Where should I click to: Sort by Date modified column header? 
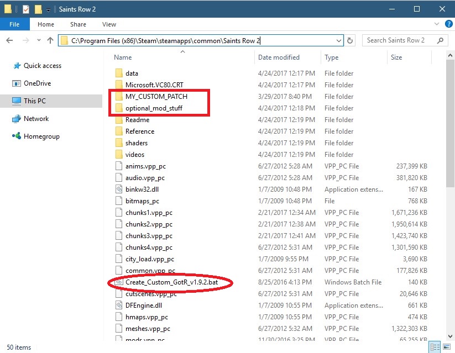click(279, 57)
